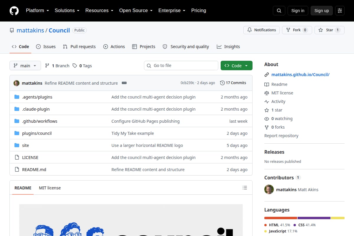
Task: Fork the repository
Action: coord(297,30)
